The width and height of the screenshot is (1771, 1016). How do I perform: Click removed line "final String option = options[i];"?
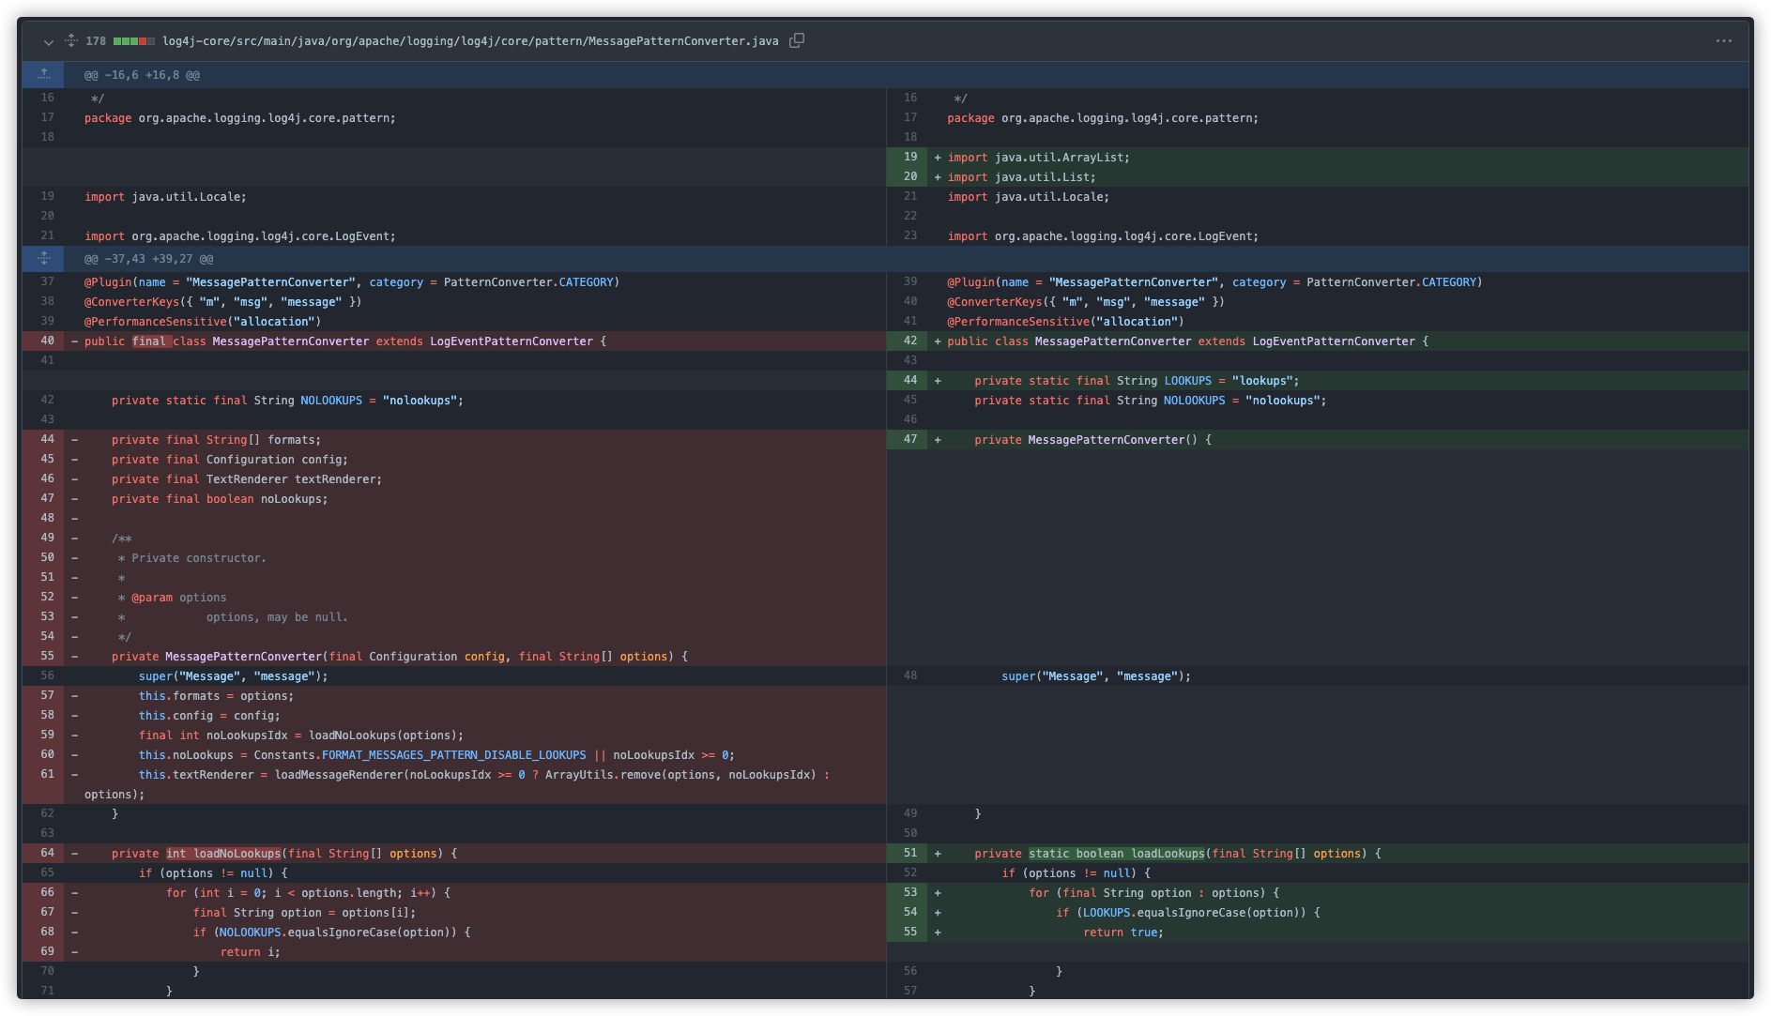tap(305, 913)
